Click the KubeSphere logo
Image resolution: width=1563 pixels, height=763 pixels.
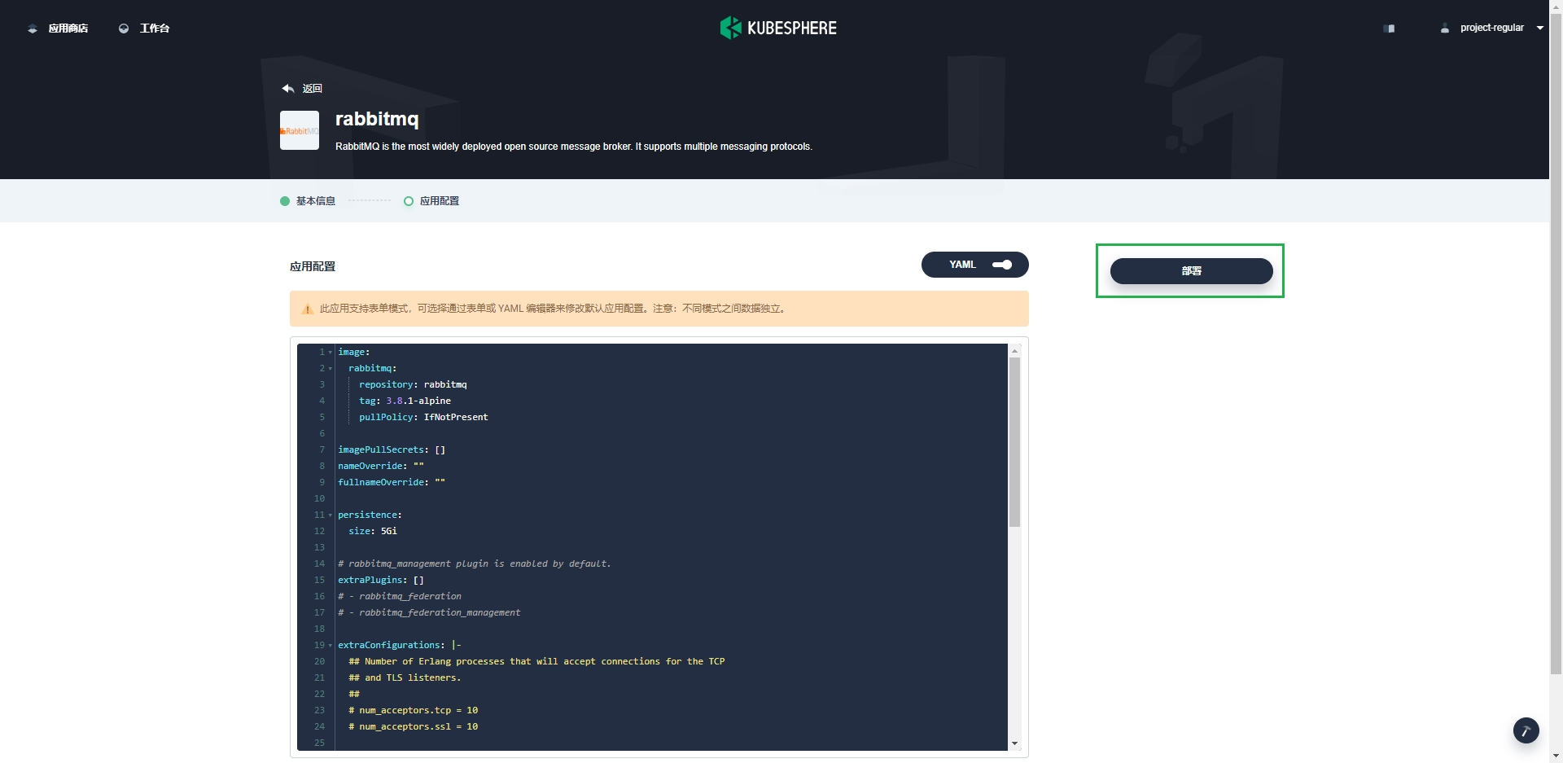(778, 28)
